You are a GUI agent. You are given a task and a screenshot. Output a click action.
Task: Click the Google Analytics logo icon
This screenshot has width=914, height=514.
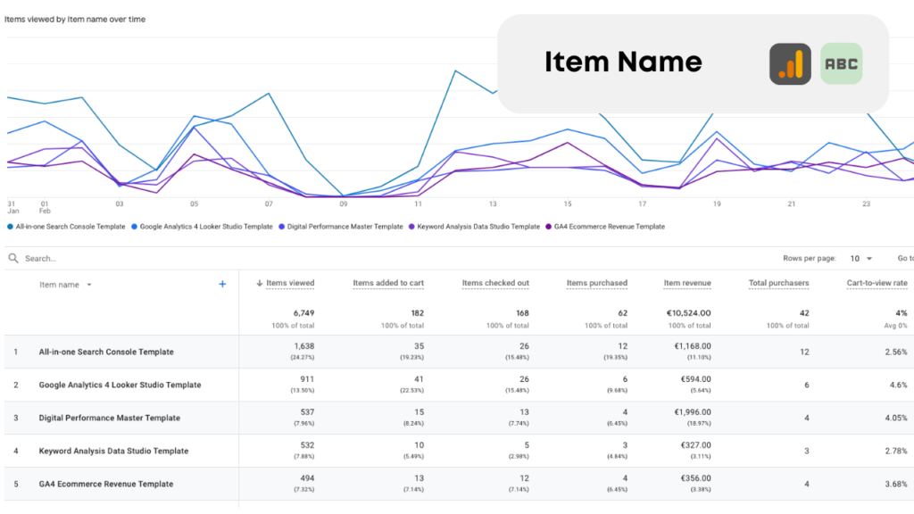point(791,62)
